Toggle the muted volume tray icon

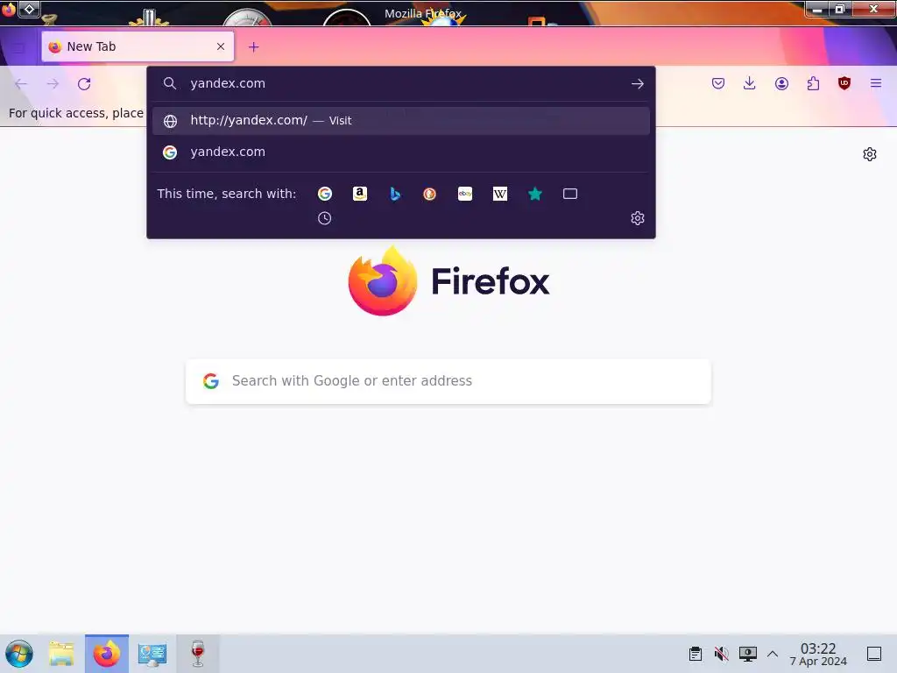722,654
